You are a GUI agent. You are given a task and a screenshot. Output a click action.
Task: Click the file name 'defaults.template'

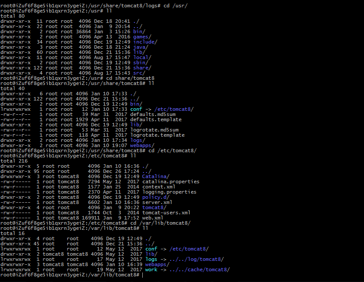156,119
